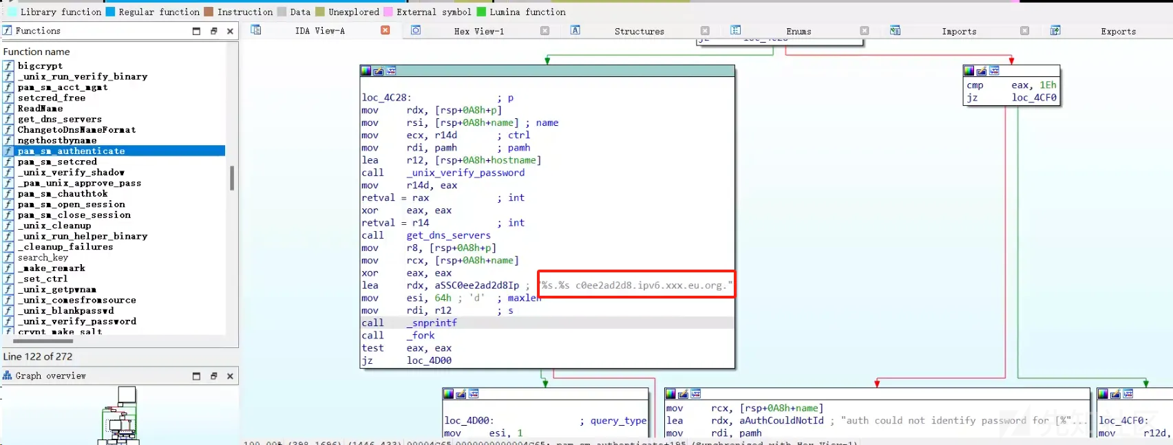The image size is (1173, 445).
Task: Click the Regular function legend swatch
Action: [110, 12]
